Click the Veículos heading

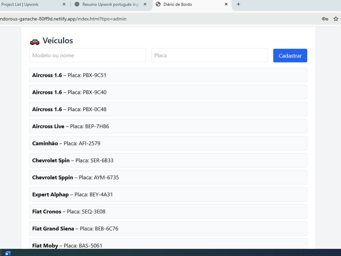pyautogui.click(x=58, y=41)
